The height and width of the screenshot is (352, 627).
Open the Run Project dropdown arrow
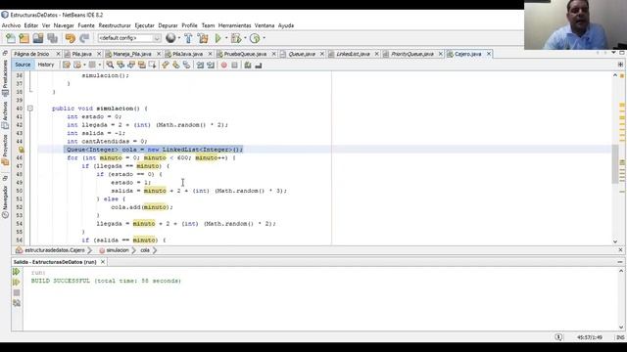click(226, 38)
